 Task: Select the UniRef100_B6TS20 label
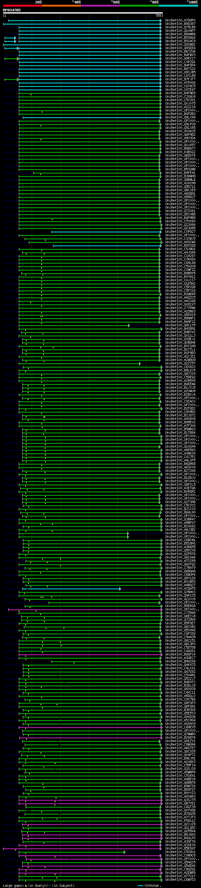point(180,69)
